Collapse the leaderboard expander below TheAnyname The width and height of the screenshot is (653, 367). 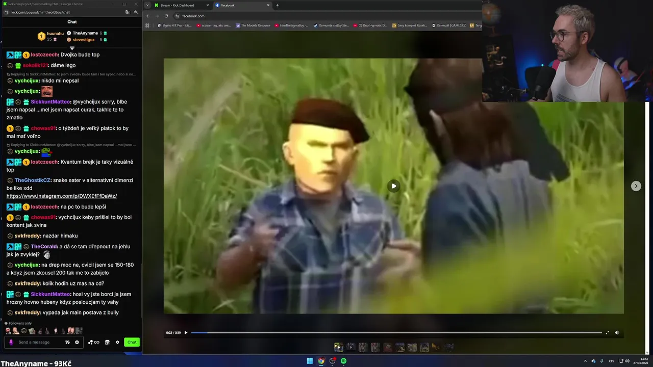(72, 47)
